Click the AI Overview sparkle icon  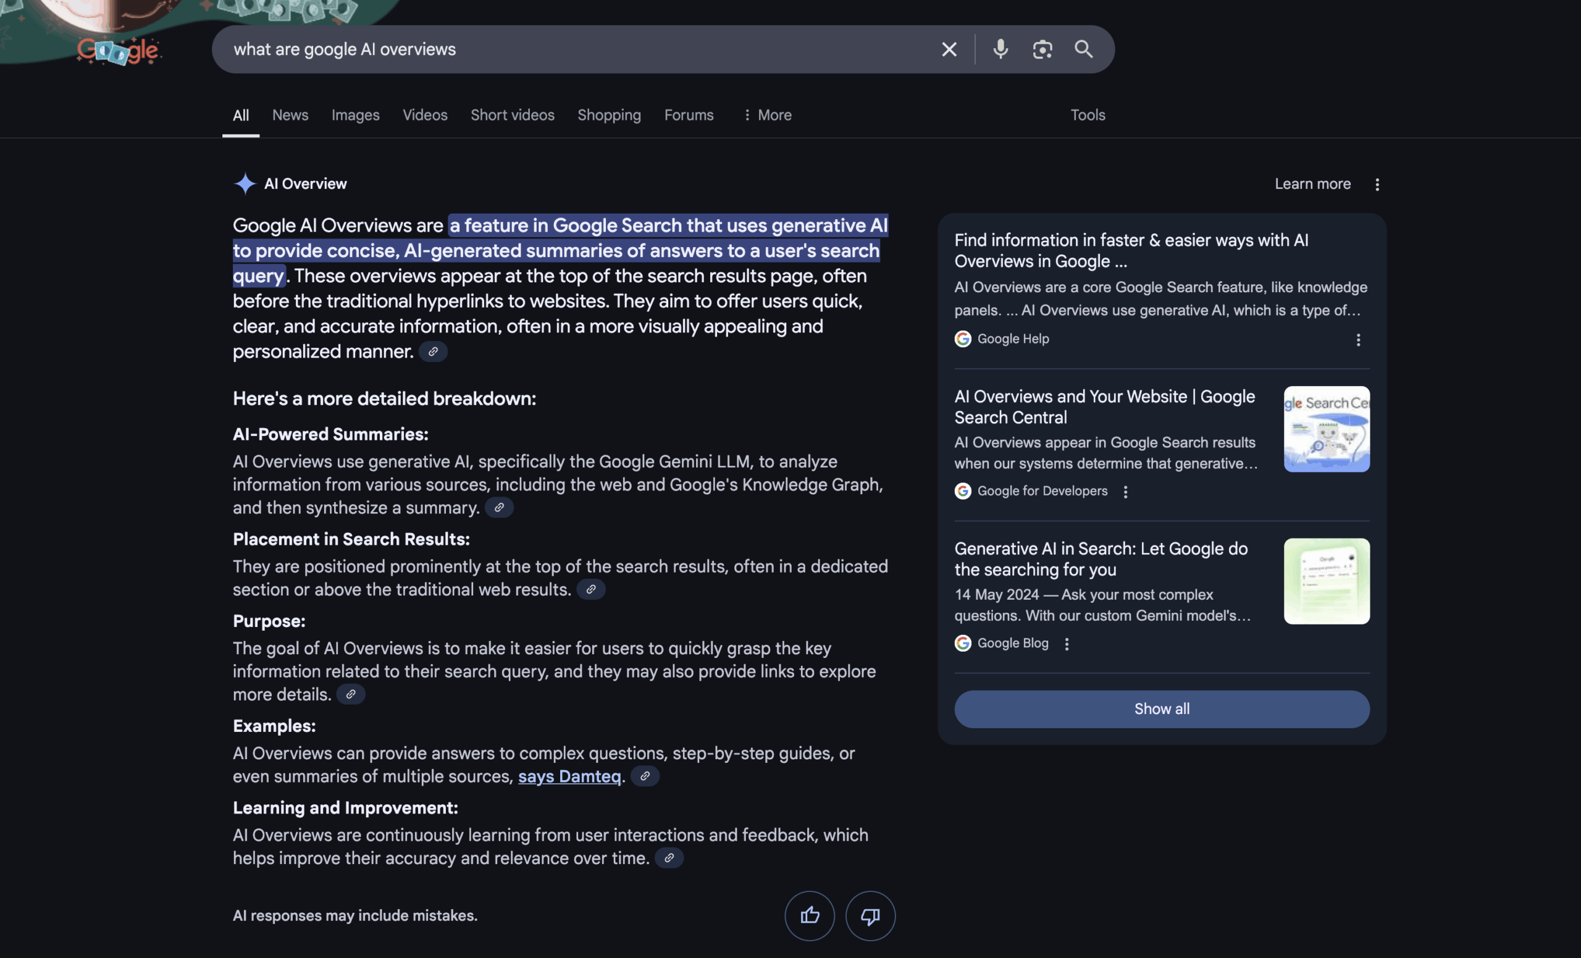[245, 183]
